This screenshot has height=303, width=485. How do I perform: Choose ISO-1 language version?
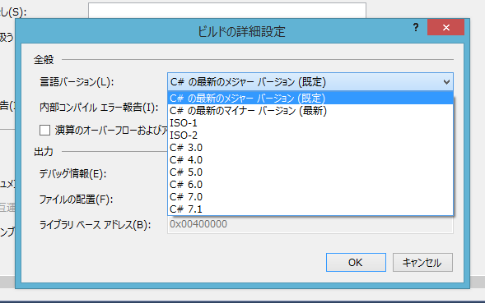pos(310,123)
